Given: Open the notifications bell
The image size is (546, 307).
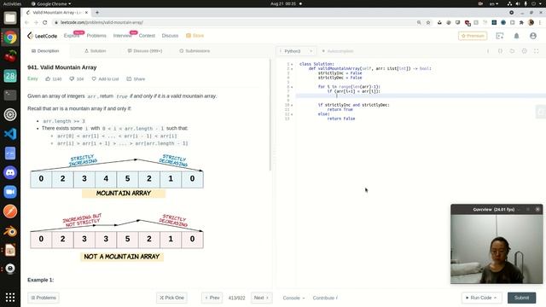Looking at the screenshot, I should click(x=516, y=36).
